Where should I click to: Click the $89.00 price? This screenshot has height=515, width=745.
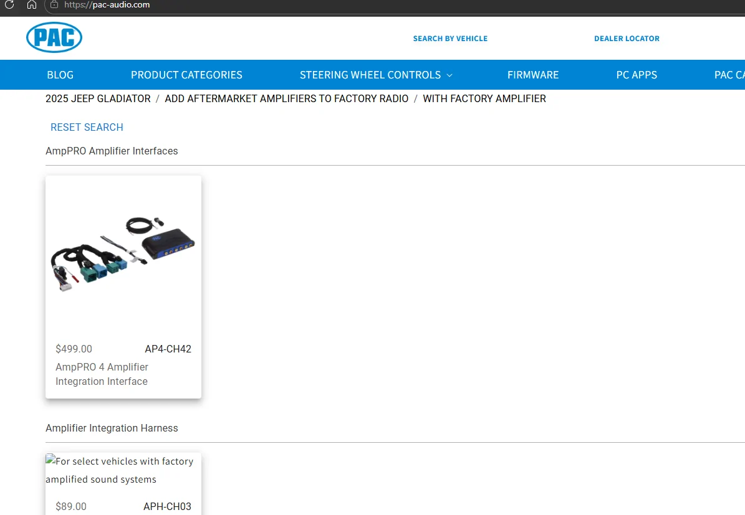(x=71, y=506)
